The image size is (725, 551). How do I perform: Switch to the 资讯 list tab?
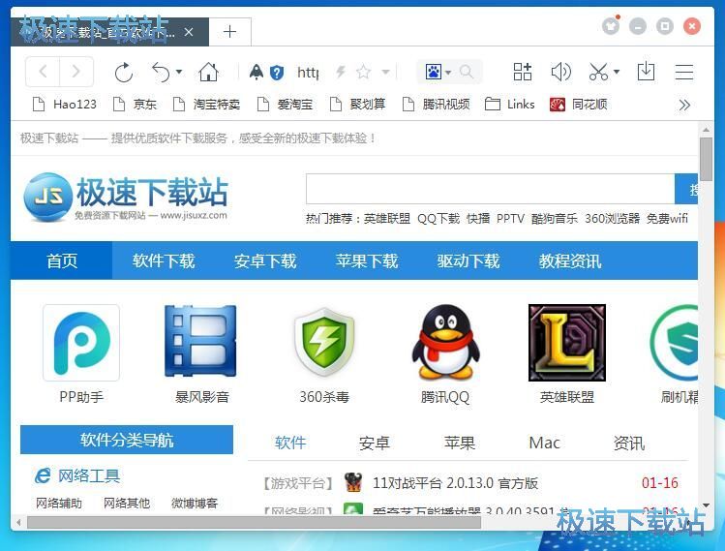629,443
